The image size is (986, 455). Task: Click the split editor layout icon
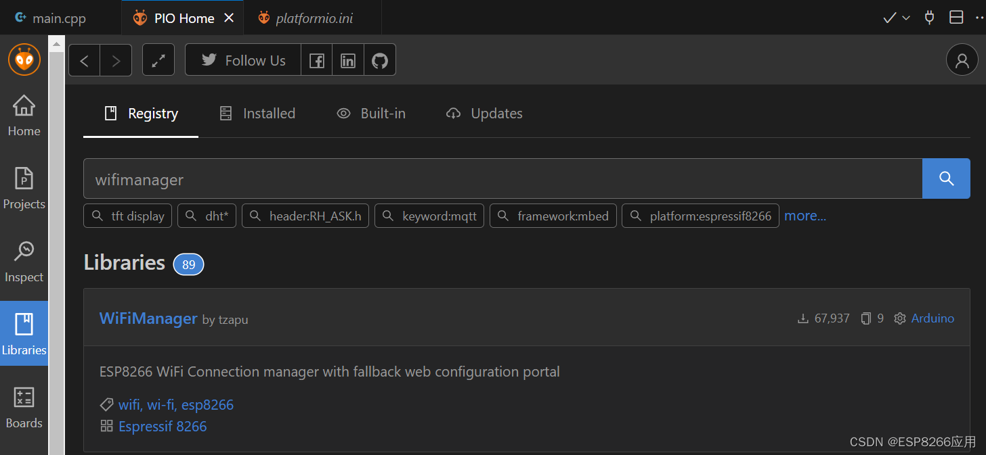956,18
